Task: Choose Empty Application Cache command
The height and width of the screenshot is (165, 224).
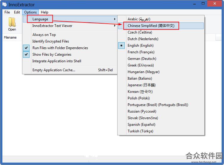Action: 70,70
